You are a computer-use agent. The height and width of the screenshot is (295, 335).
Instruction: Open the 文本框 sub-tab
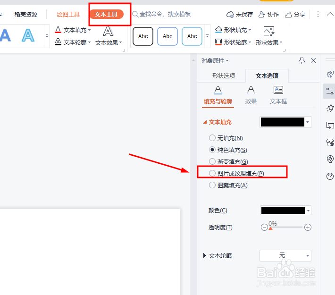coord(278,95)
